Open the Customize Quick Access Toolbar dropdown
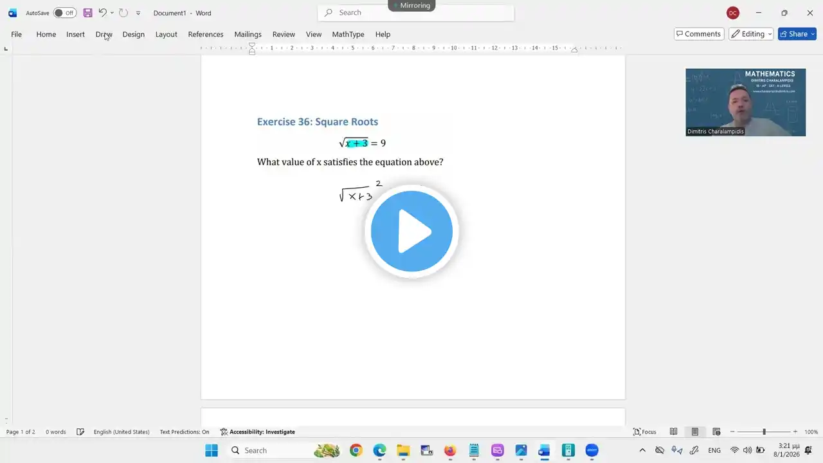Screen dimensions: 823x463 click(x=138, y=13)
